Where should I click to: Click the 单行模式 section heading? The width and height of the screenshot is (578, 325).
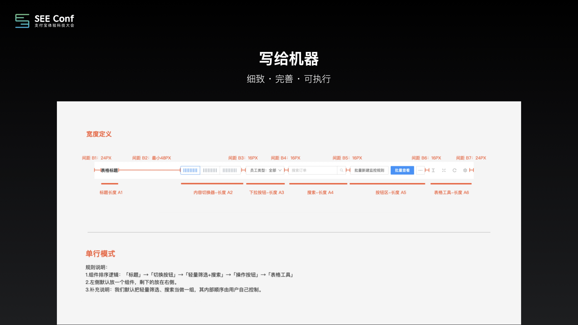coord(100,254)
